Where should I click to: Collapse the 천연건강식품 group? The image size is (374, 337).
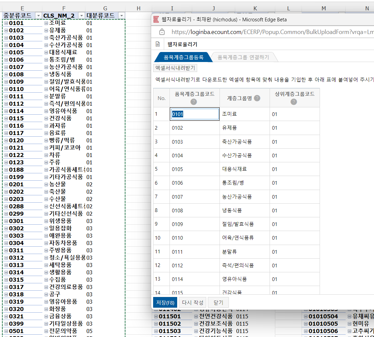tap(196, 317)
